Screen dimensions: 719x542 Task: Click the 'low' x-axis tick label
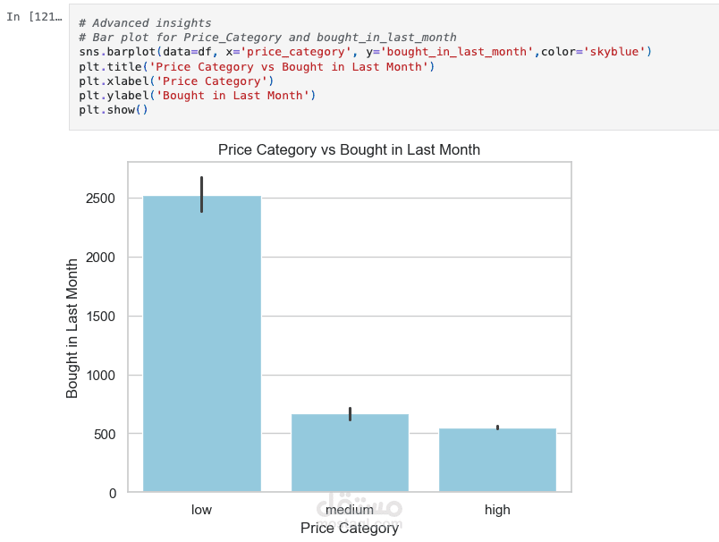tap(201, 510)
